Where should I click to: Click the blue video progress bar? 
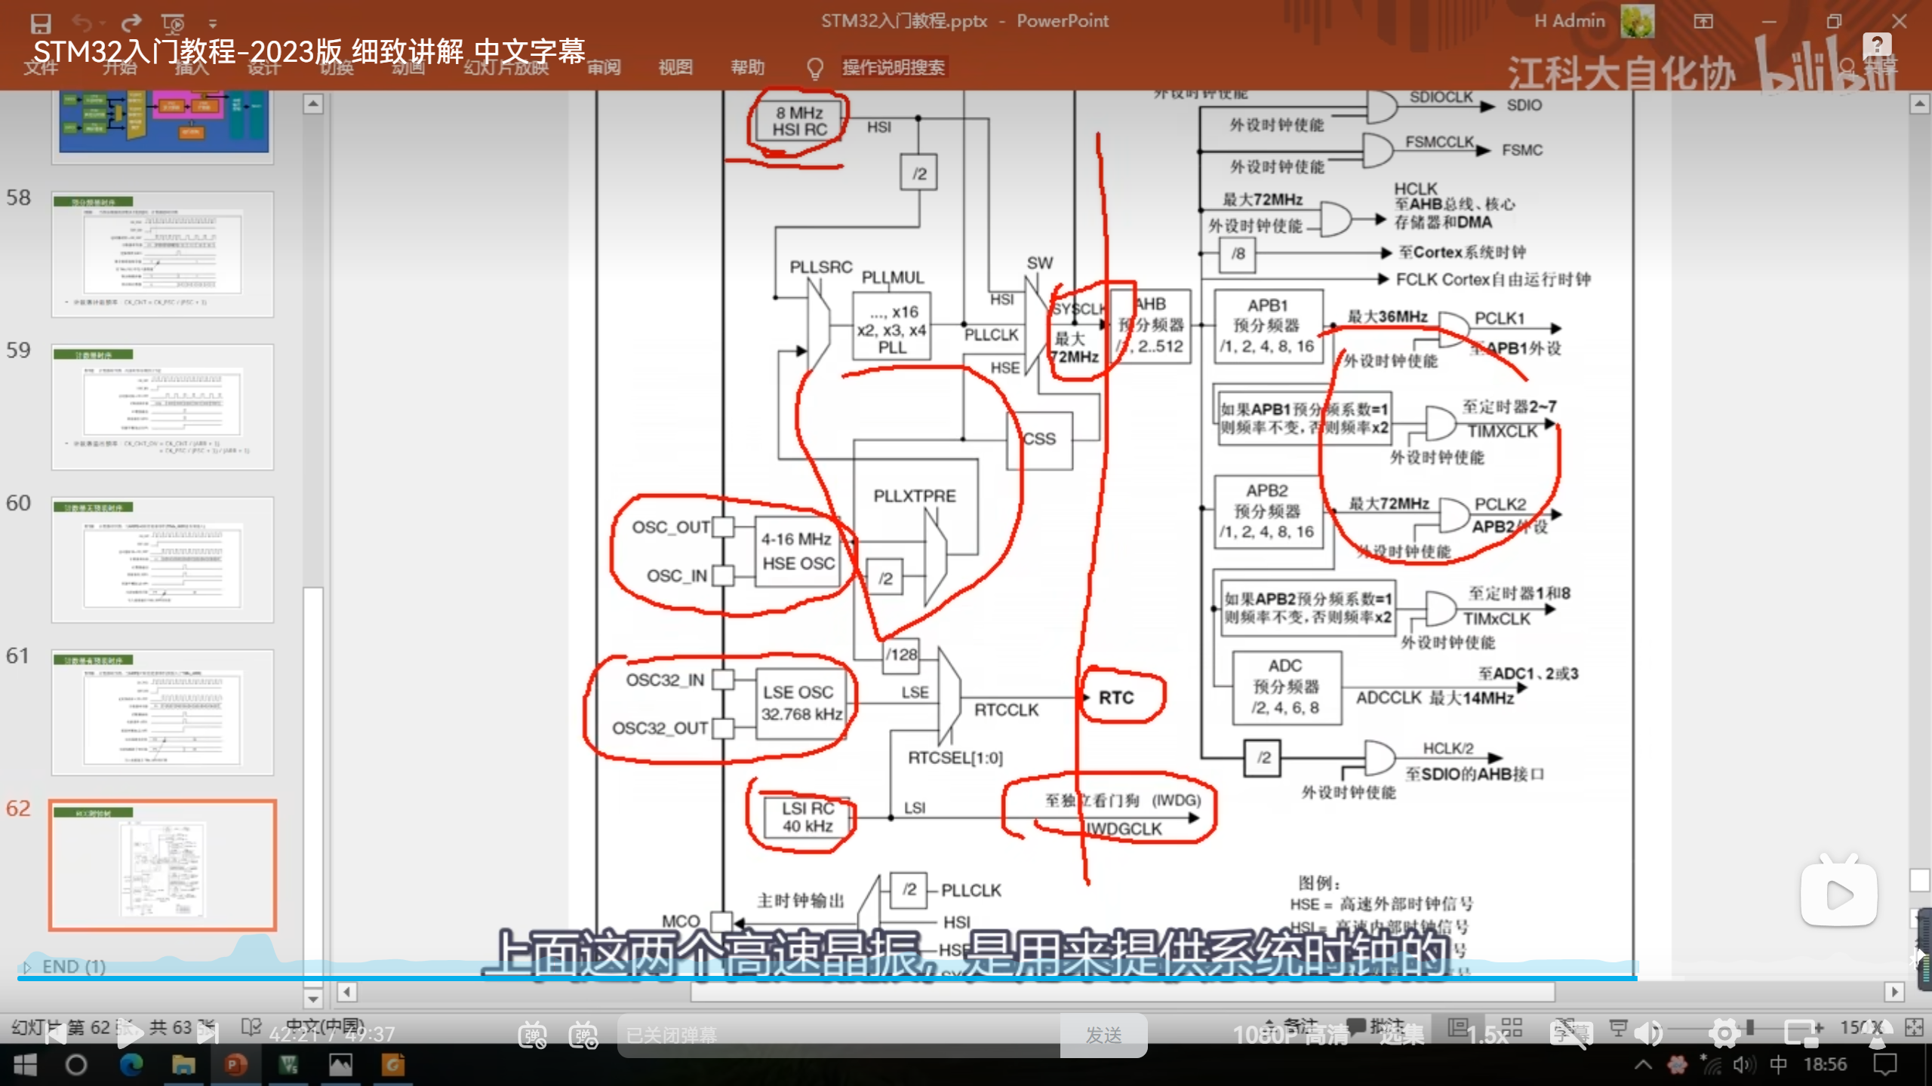point(830,978)
